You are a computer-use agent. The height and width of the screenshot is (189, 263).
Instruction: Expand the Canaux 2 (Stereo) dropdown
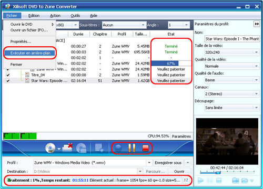tap(256, 94)
